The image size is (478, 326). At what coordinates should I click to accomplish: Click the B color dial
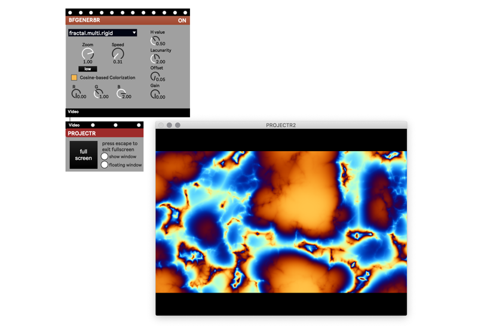[x=121, y=94]
